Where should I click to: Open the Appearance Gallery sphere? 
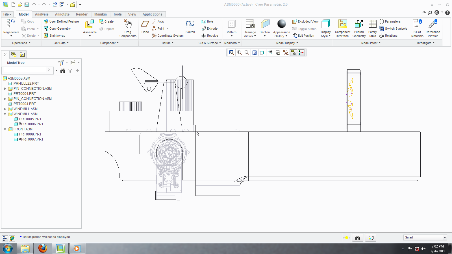(x=281, y=24)
